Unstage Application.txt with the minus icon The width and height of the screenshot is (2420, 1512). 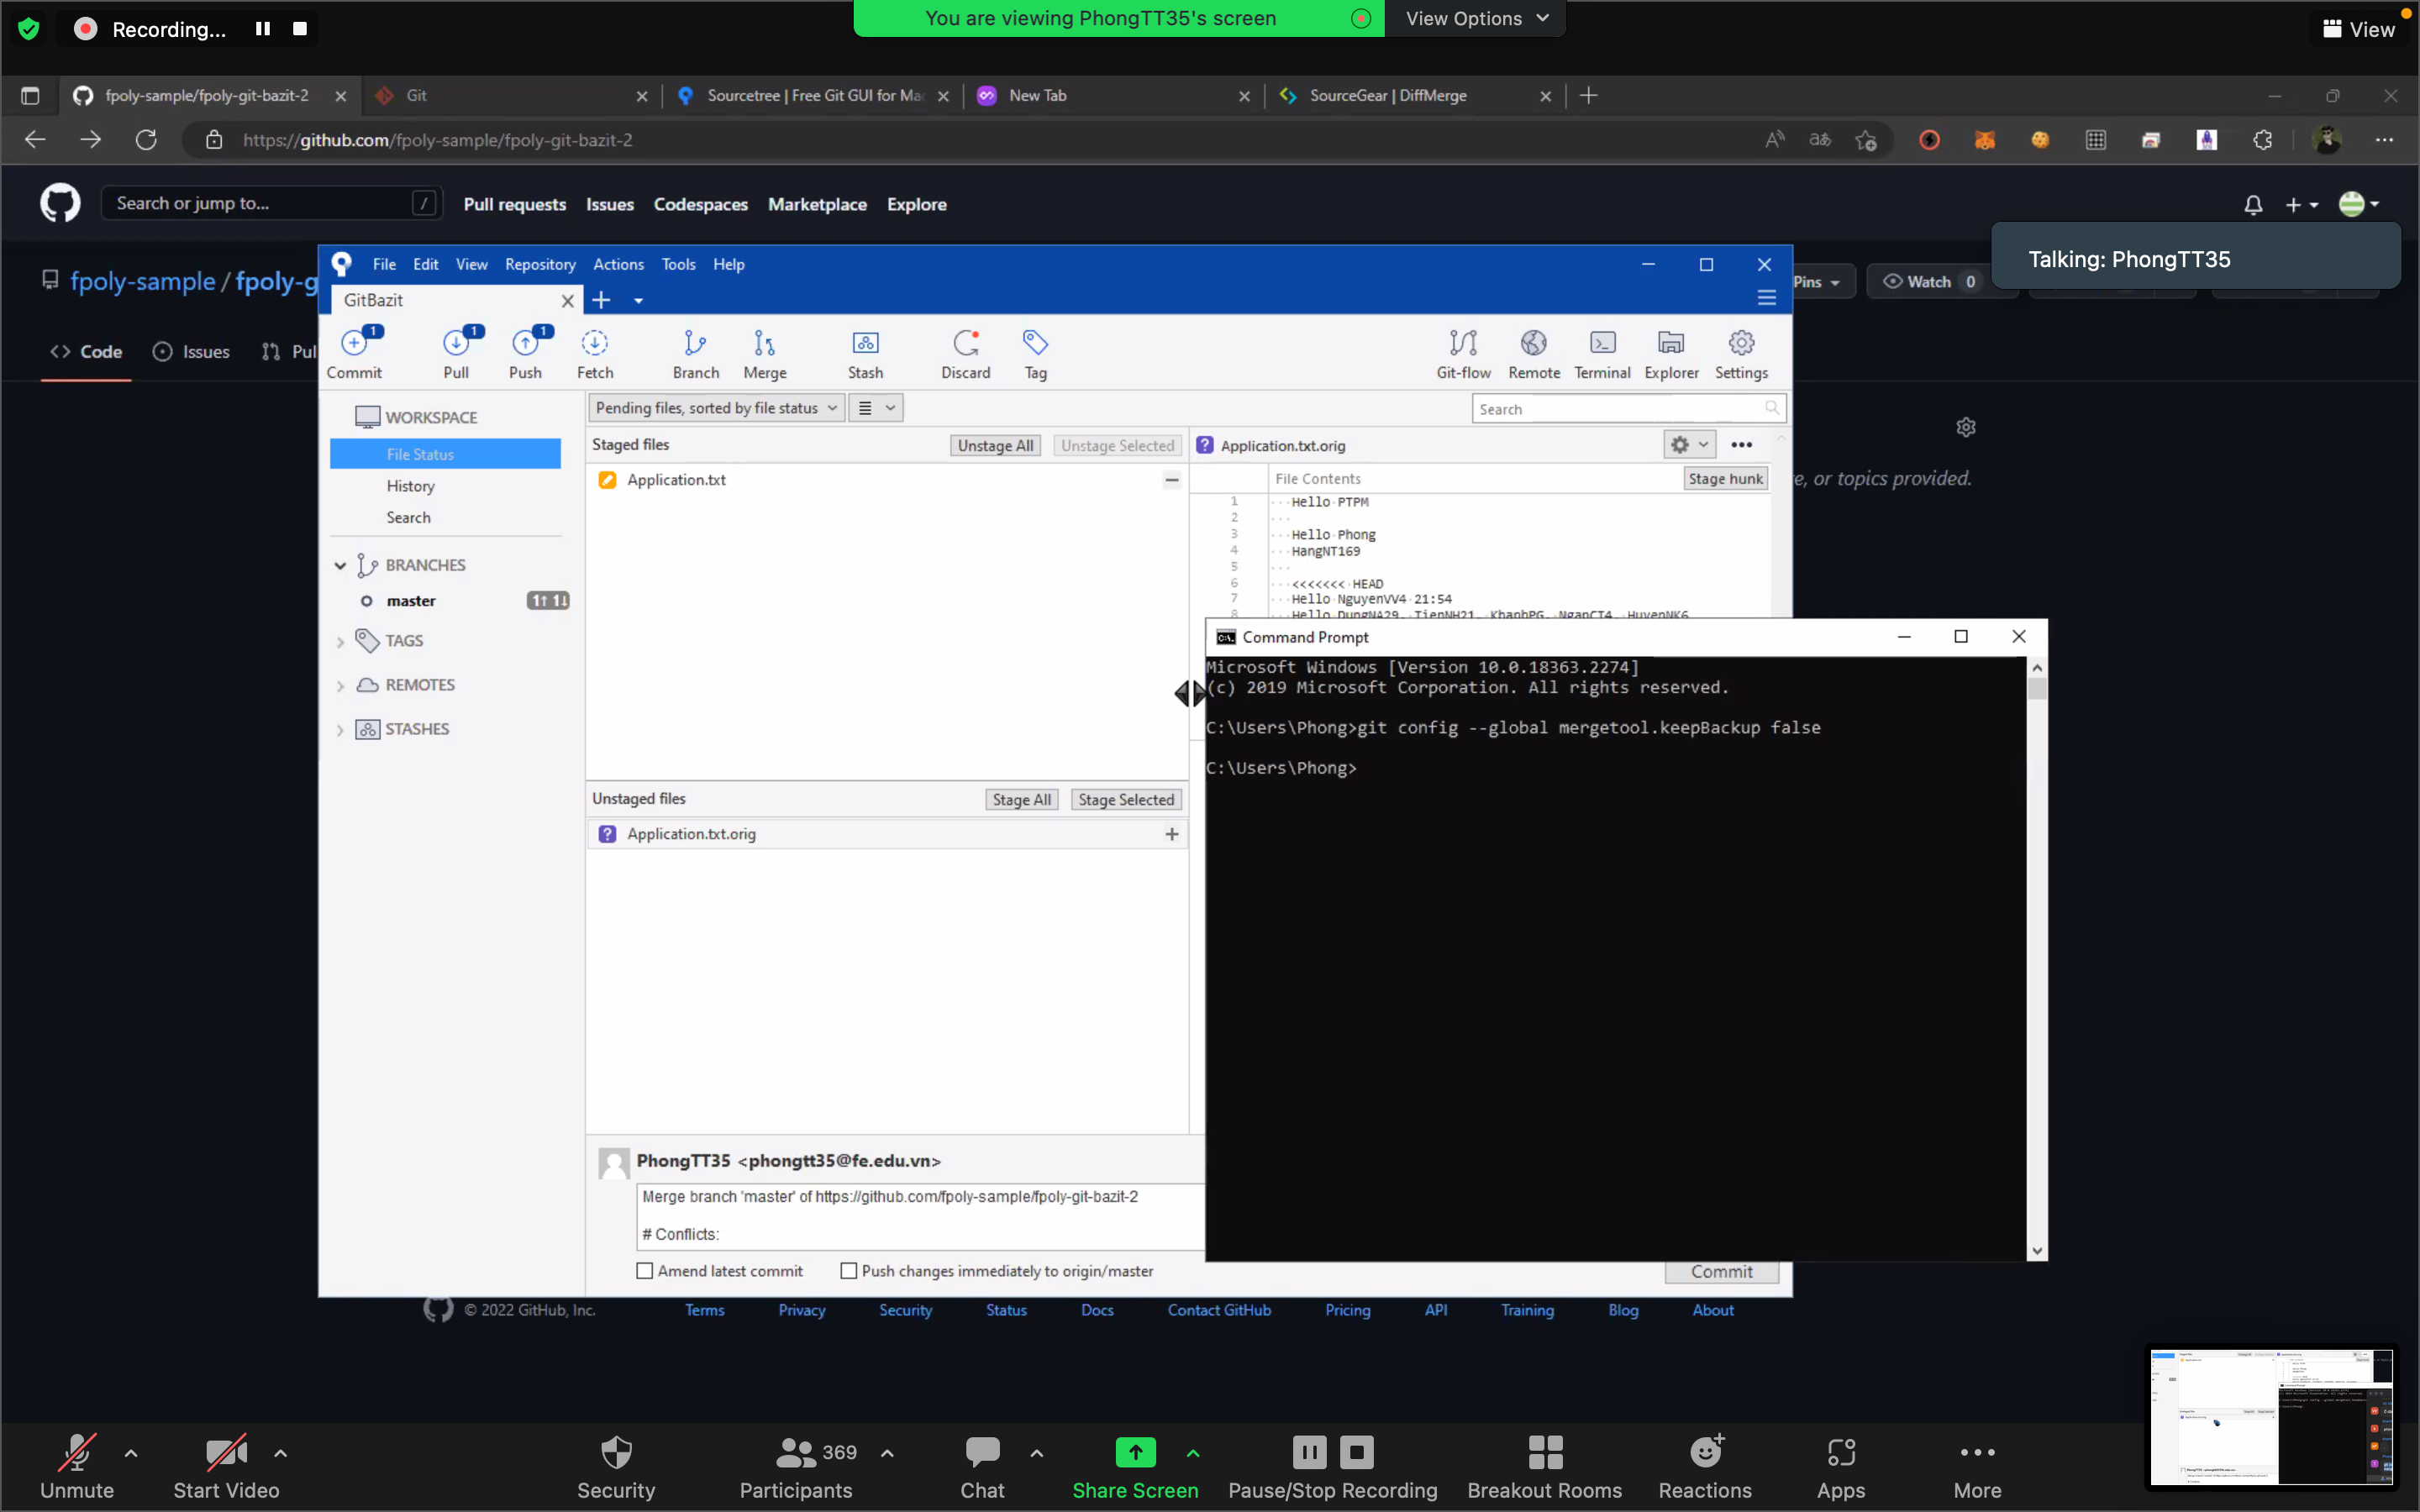(1171, 480)
